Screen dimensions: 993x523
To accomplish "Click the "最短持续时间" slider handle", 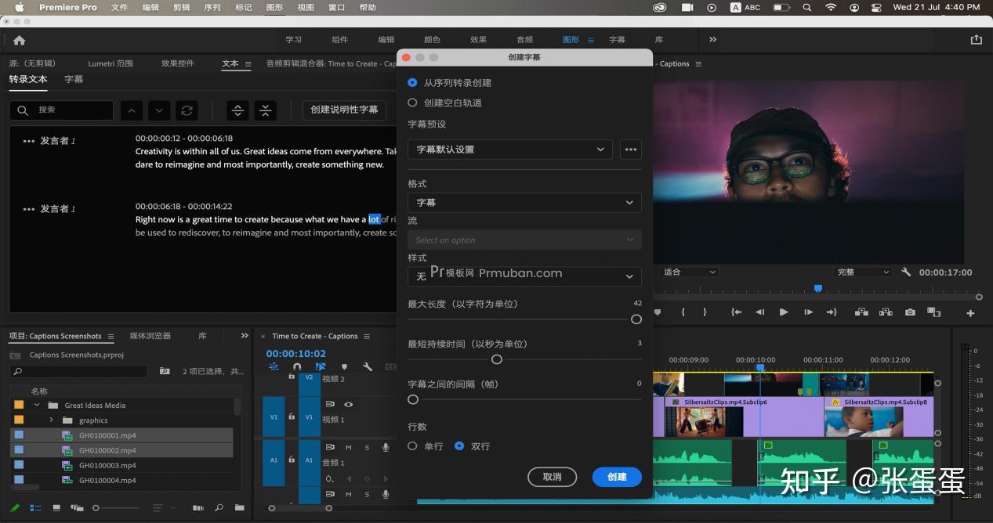I will pos(496,359).
